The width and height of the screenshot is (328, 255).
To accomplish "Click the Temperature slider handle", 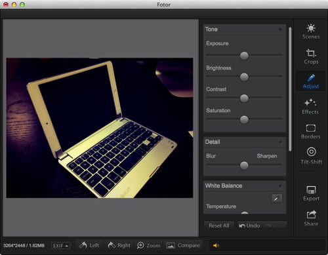I will pyautogui.click(x=245, y=212).
